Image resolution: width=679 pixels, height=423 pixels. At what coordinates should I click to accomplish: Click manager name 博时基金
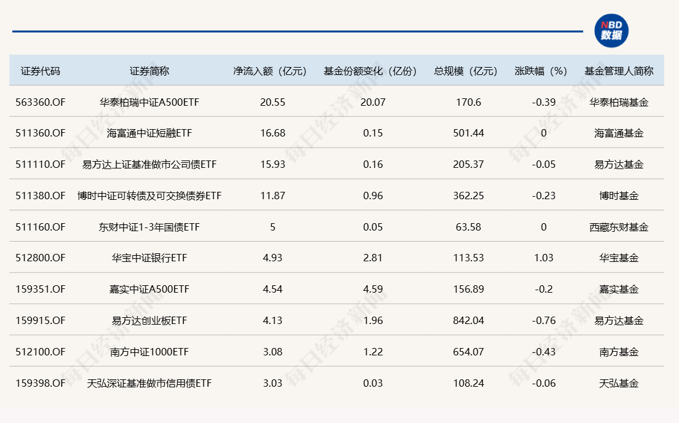(619, 196)
